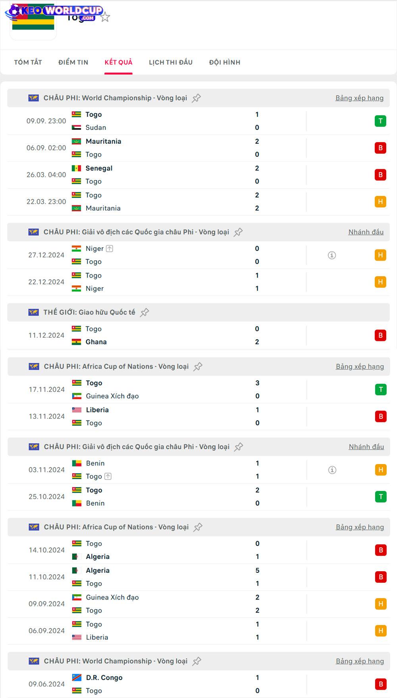Click the green T badge for Togo-Sudan

tap(380, 121)
